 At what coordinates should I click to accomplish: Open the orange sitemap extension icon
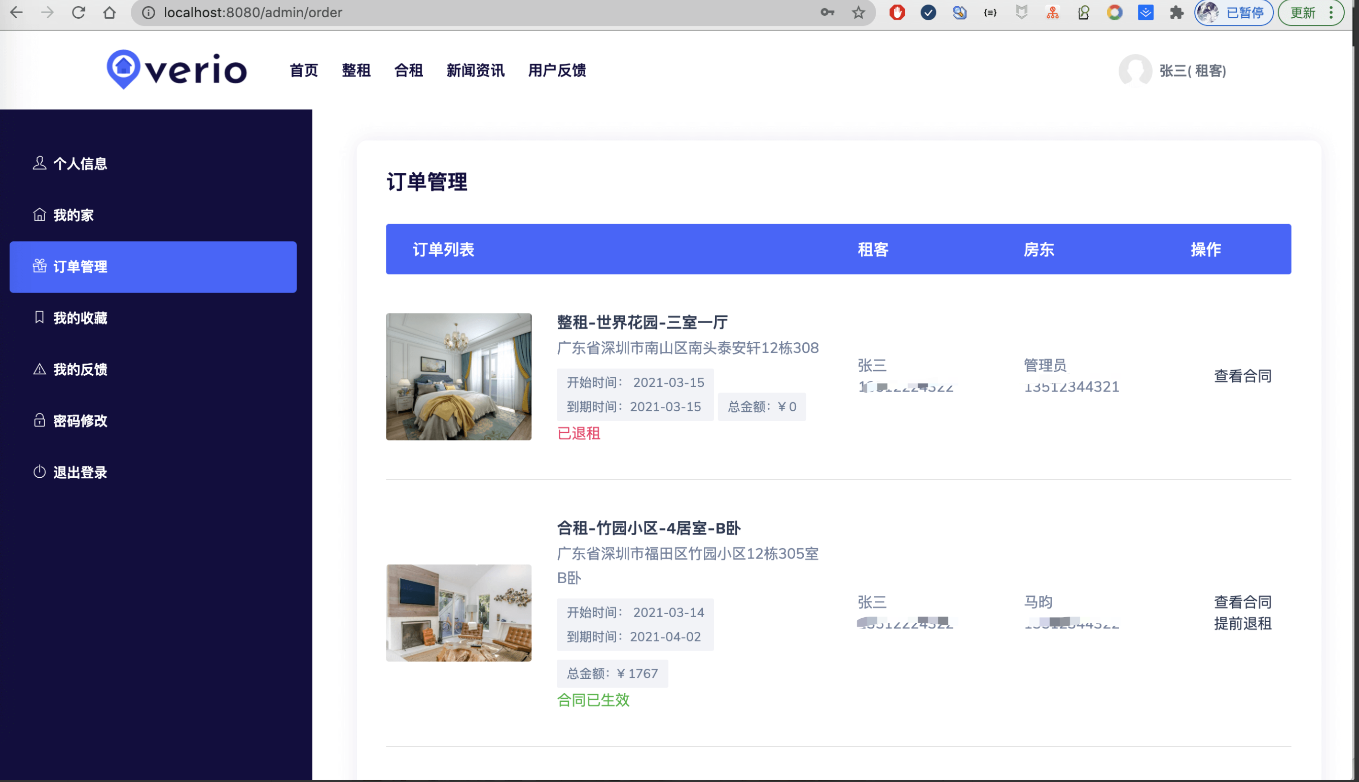1052,12
